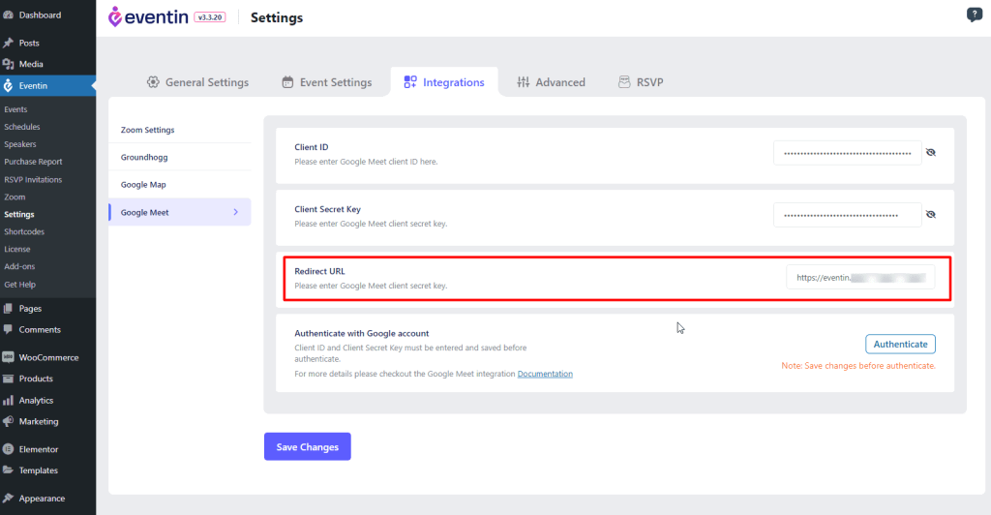Viewport: 991px width, 515px height.
Task: Click the Save Changes button
Action: (307, 447)
